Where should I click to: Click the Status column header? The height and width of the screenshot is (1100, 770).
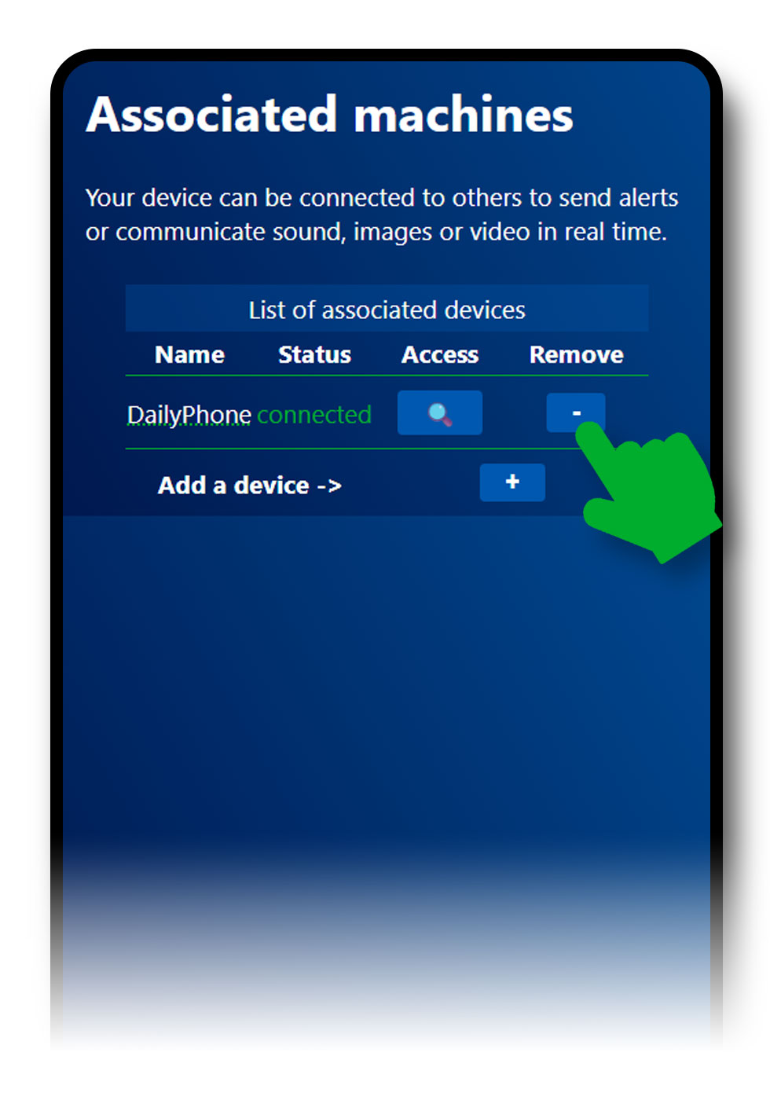(x=314, y=354)
